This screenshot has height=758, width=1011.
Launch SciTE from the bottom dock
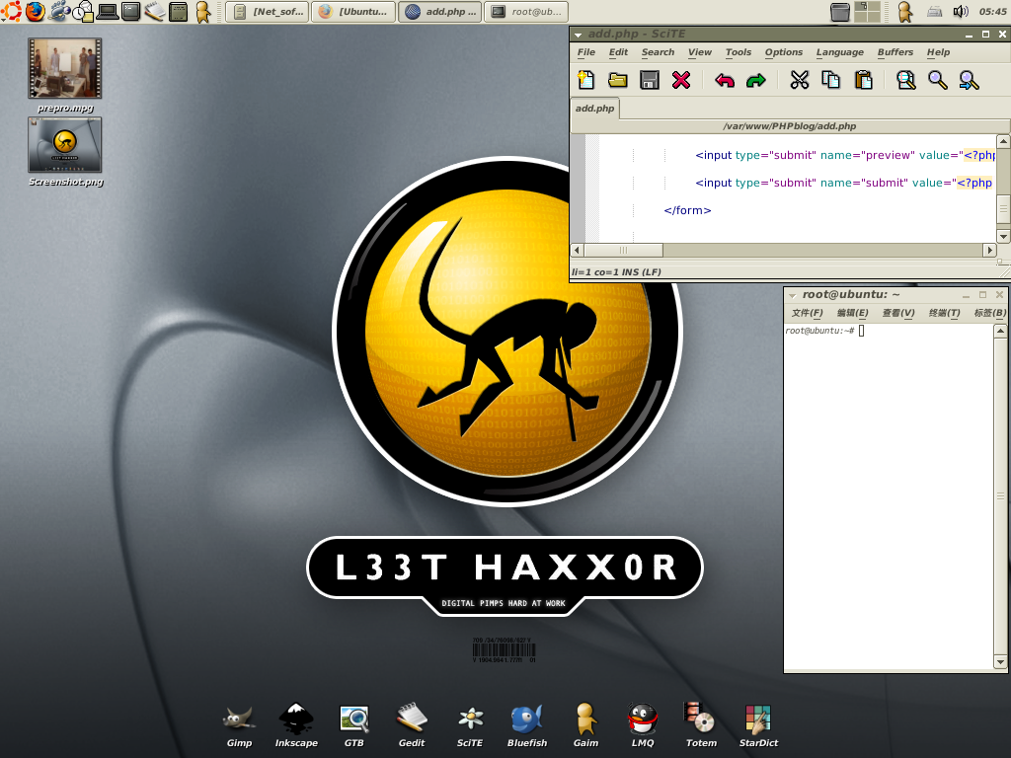(470, 725)
